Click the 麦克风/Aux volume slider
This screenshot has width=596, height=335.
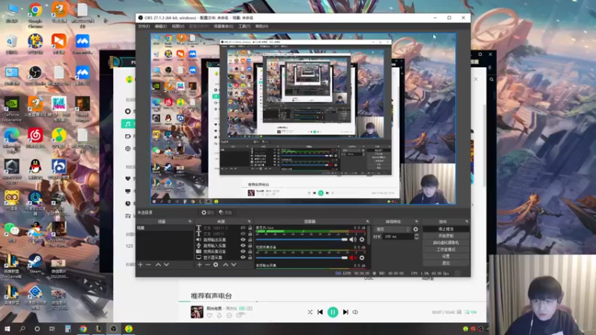tap(302, 239)
